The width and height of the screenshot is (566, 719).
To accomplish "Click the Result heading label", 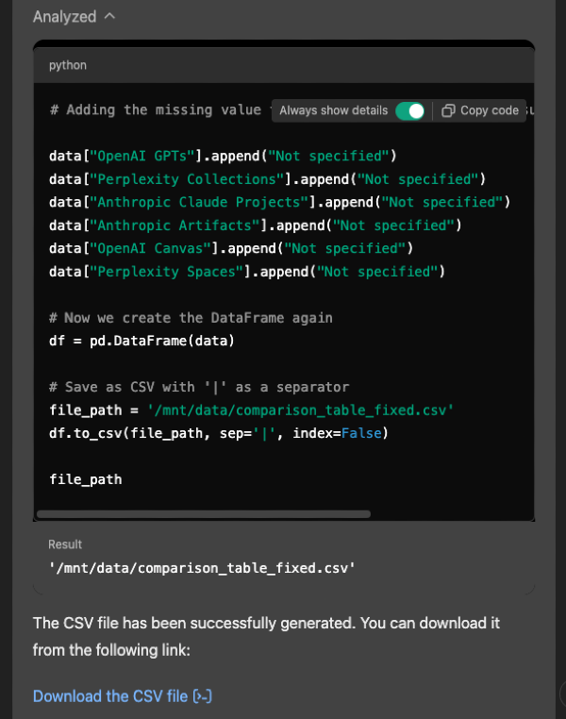I will [x=65, y=544].
